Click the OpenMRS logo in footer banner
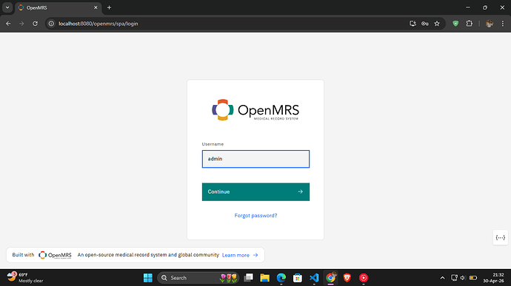The image size is (511, 286). pyautogui.click(x=55, y=255)
